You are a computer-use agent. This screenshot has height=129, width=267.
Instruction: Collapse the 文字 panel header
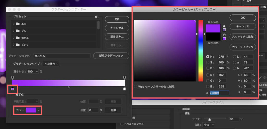(244, 1)
